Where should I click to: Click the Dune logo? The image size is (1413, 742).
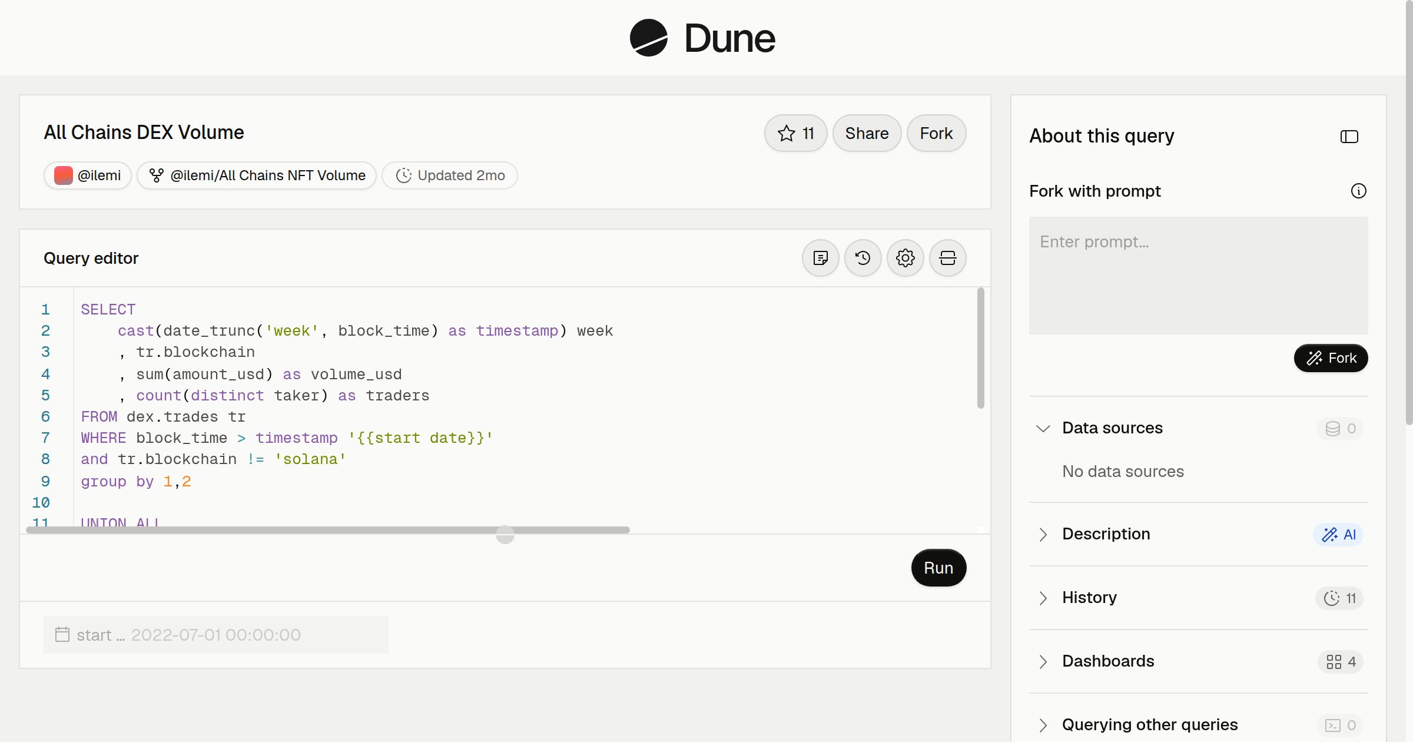pyautogui.click(x=702, y=38)
